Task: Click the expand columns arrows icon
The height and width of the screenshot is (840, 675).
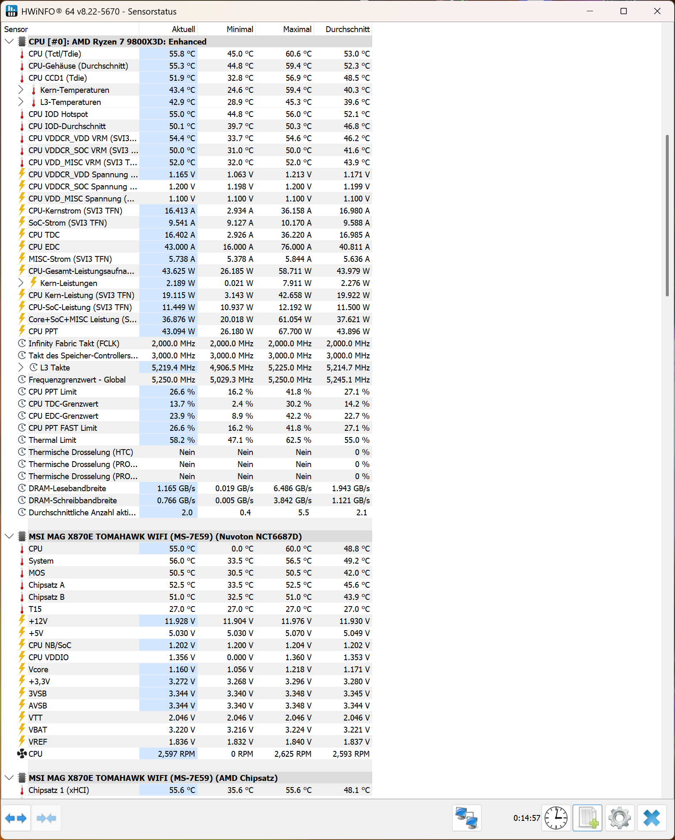Action: [x=16, y=818]
